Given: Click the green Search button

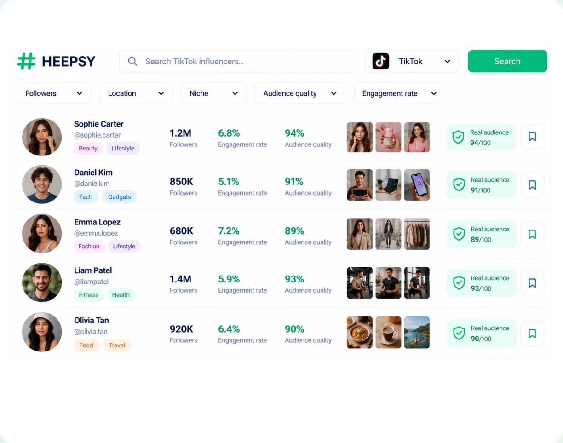Looking at the screenshot, I should pos(507,61).
